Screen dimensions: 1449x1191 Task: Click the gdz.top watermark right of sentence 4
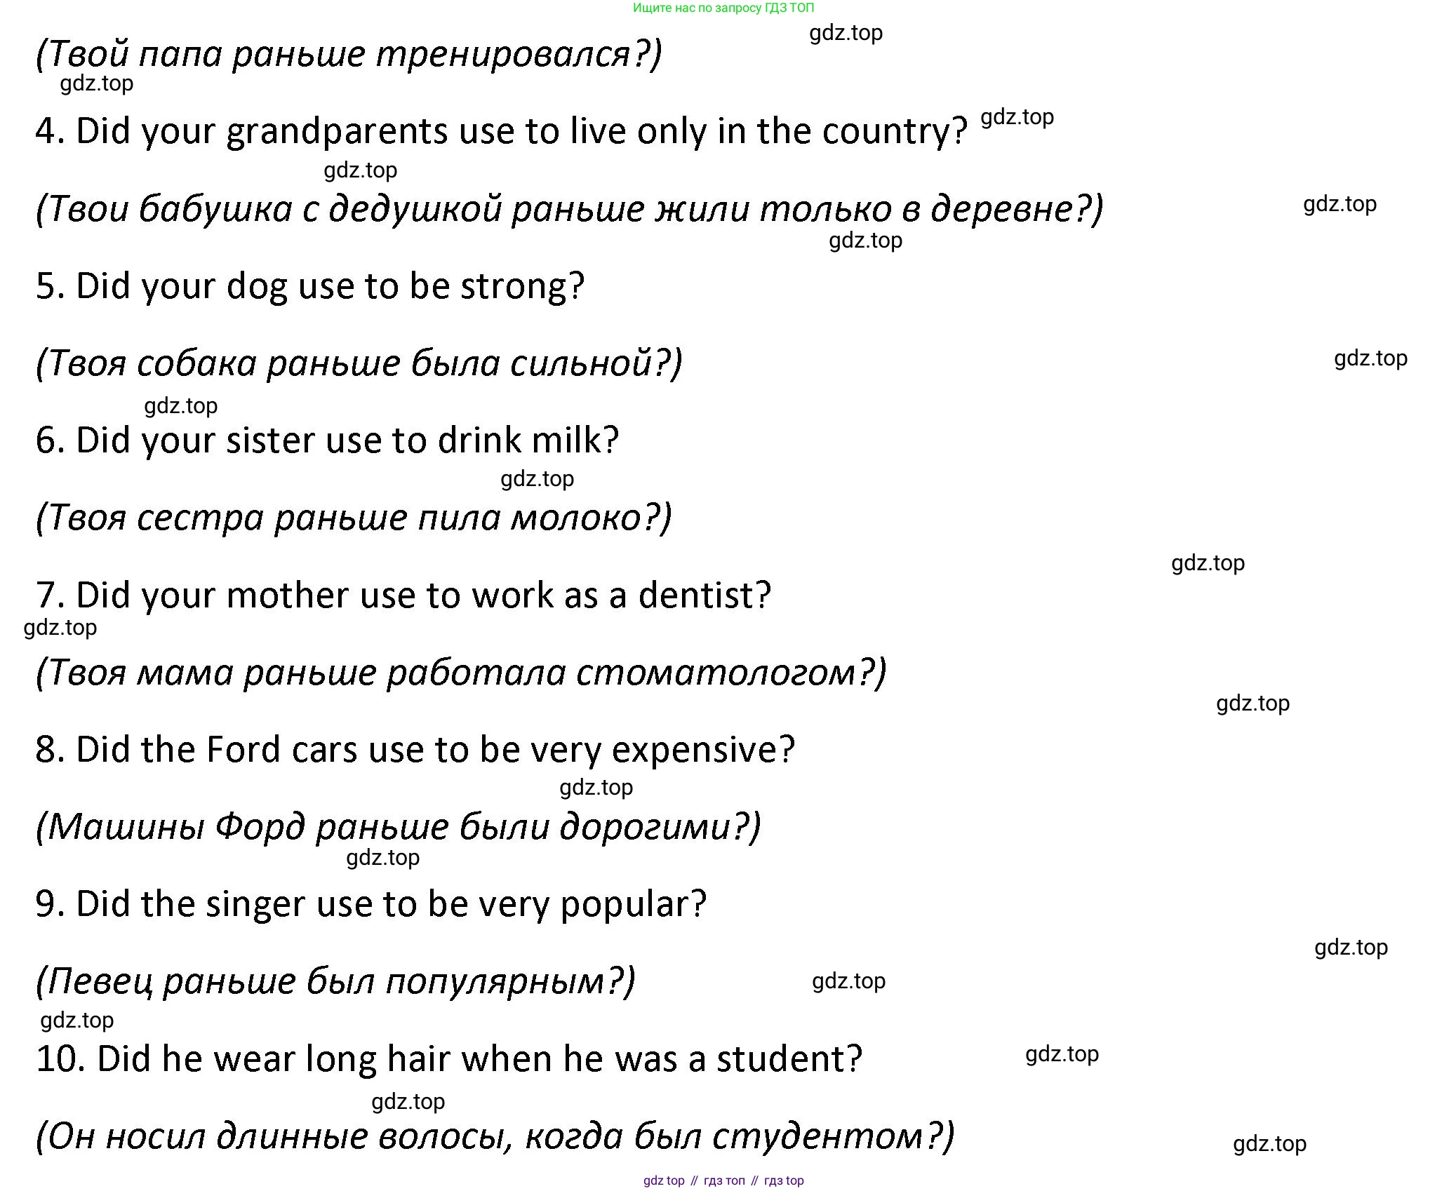click(1017, 117)
